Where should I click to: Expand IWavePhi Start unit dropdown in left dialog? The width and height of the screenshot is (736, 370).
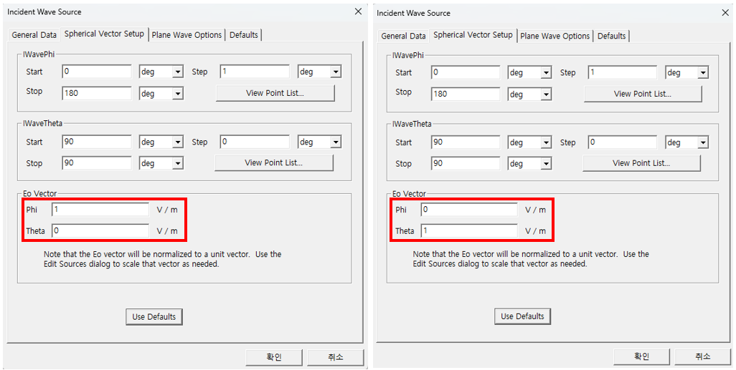tap(177, 72)
